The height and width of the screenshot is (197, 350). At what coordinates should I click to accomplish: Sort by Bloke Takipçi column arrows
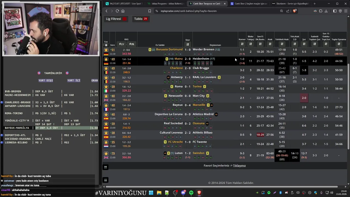coord(250,44)
